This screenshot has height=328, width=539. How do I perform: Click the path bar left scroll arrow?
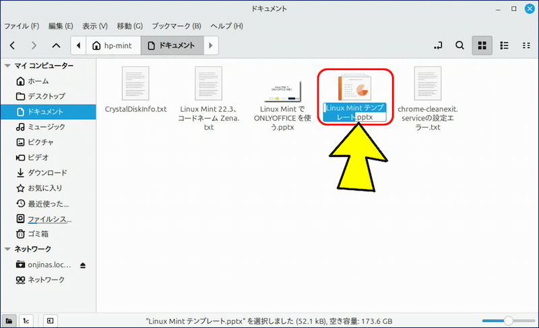(78, 45)
